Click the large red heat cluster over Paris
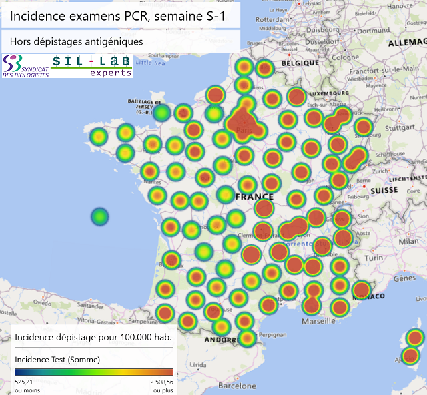 coord(244,122)
